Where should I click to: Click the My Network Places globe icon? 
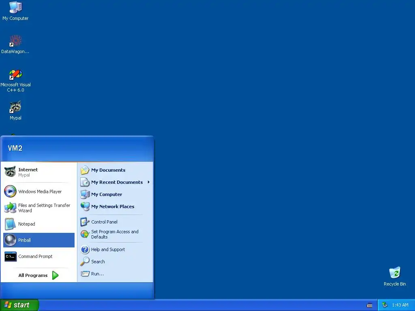coord(85,207)
